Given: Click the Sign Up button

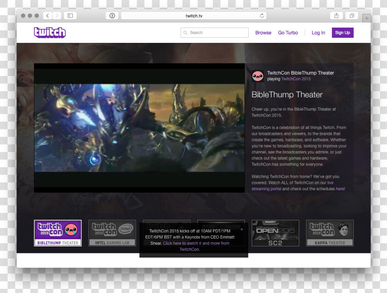Looking at the screenshot, I should point(343,33).
